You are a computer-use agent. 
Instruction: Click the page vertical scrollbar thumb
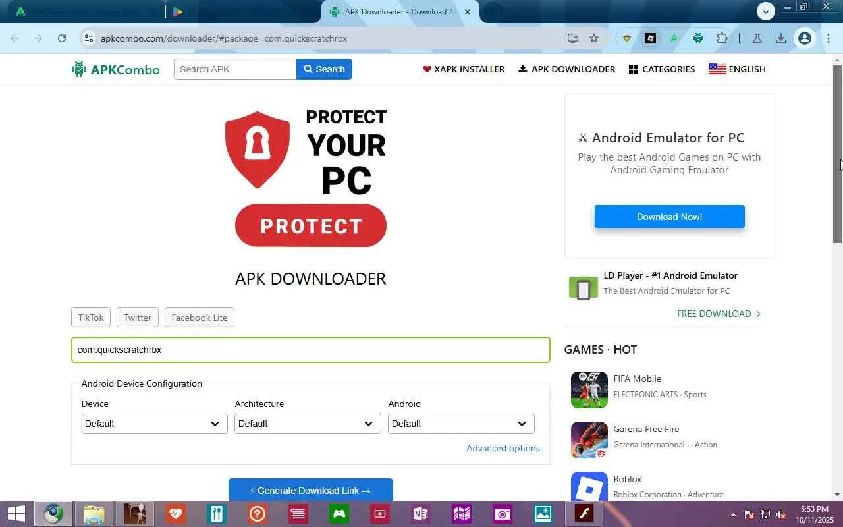838,154
